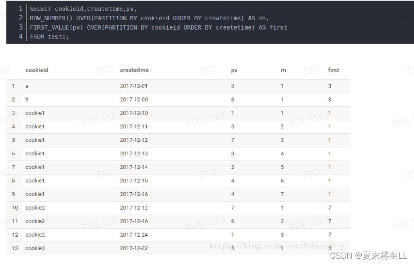Image resolution: width=414 pixels, height=264 pixels.
Task: Click cookieid cell 'a' in row 1
Action: (x=27, y=86)
